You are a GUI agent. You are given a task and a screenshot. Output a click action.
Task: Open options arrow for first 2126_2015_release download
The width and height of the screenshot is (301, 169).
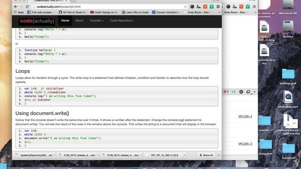click(97, 155)
